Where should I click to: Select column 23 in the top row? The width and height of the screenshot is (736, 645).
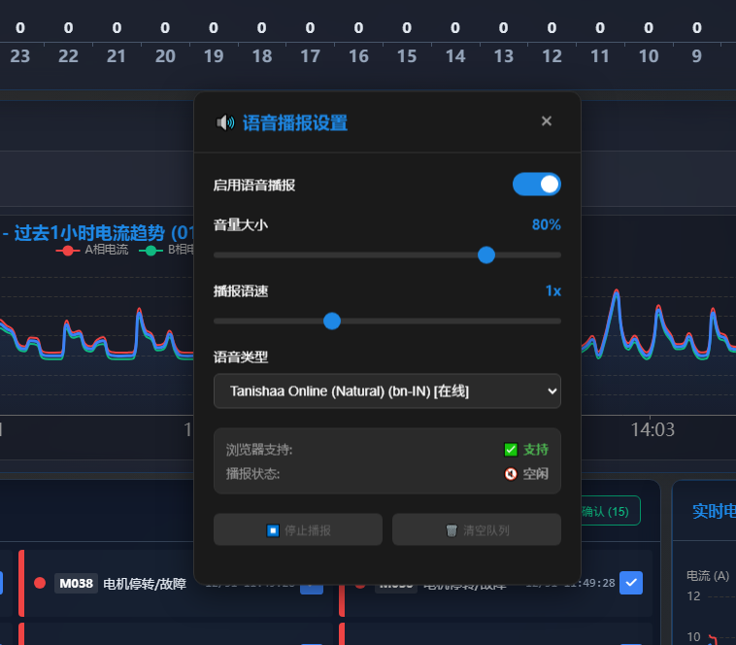19,56
